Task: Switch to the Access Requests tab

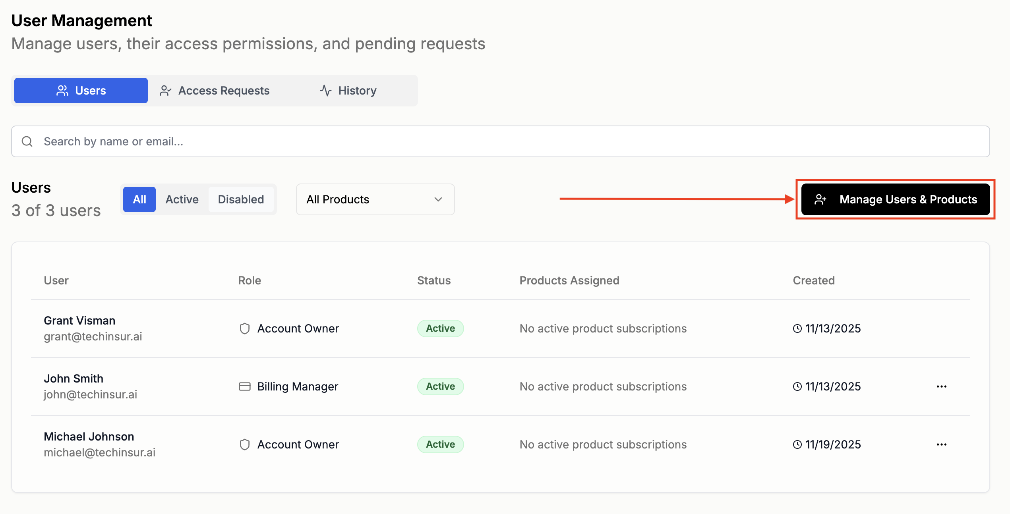Action: [x=215, y=91]
